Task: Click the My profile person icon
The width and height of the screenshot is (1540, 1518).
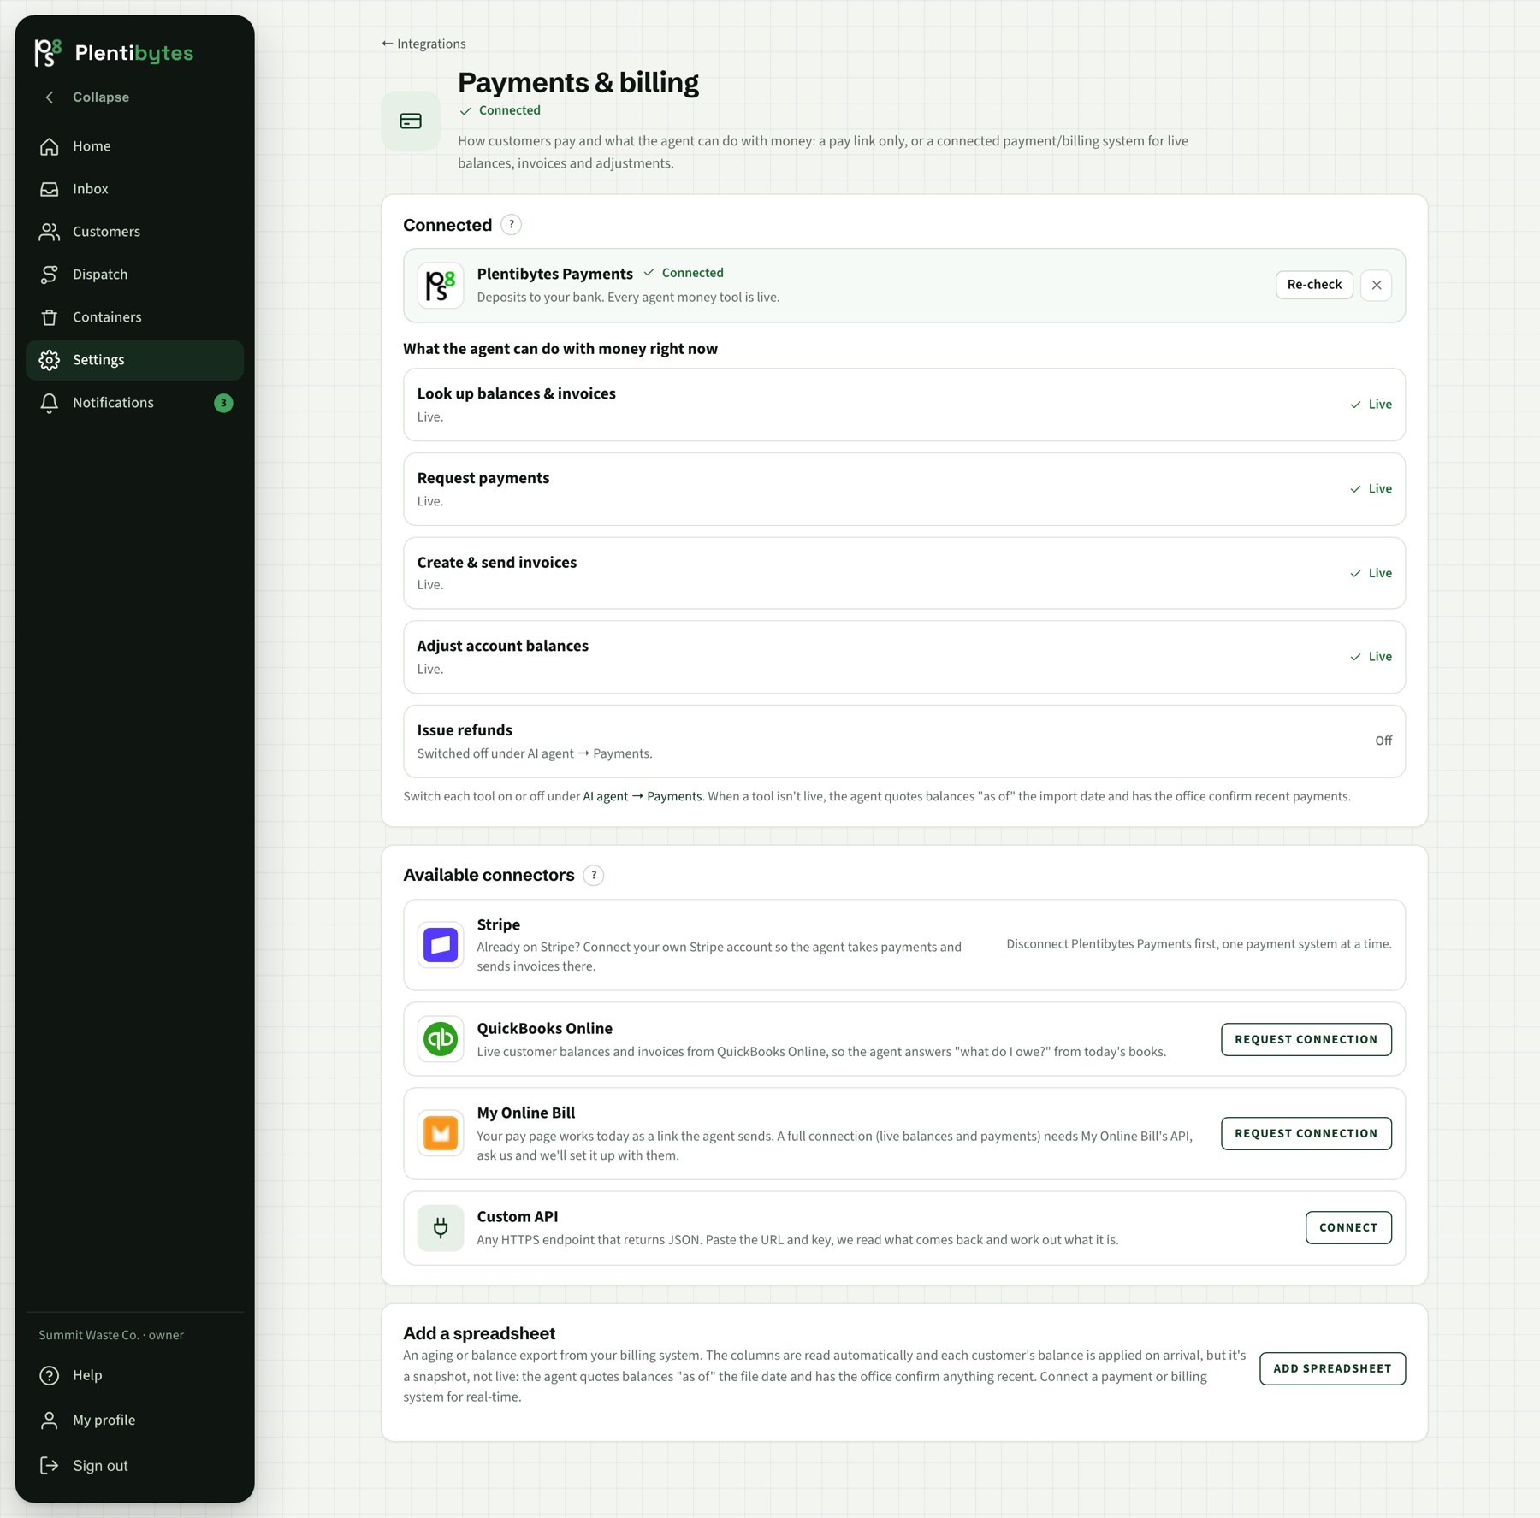Action: pyautogui.click(x=50, y=1421)
